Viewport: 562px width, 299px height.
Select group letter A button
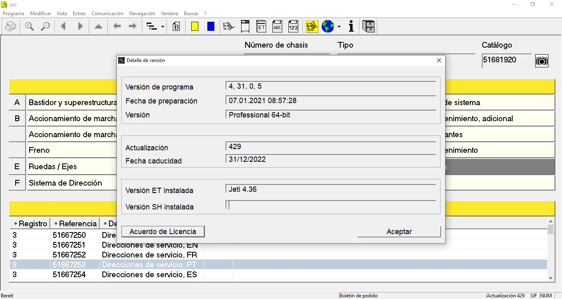tap(17, 103)
